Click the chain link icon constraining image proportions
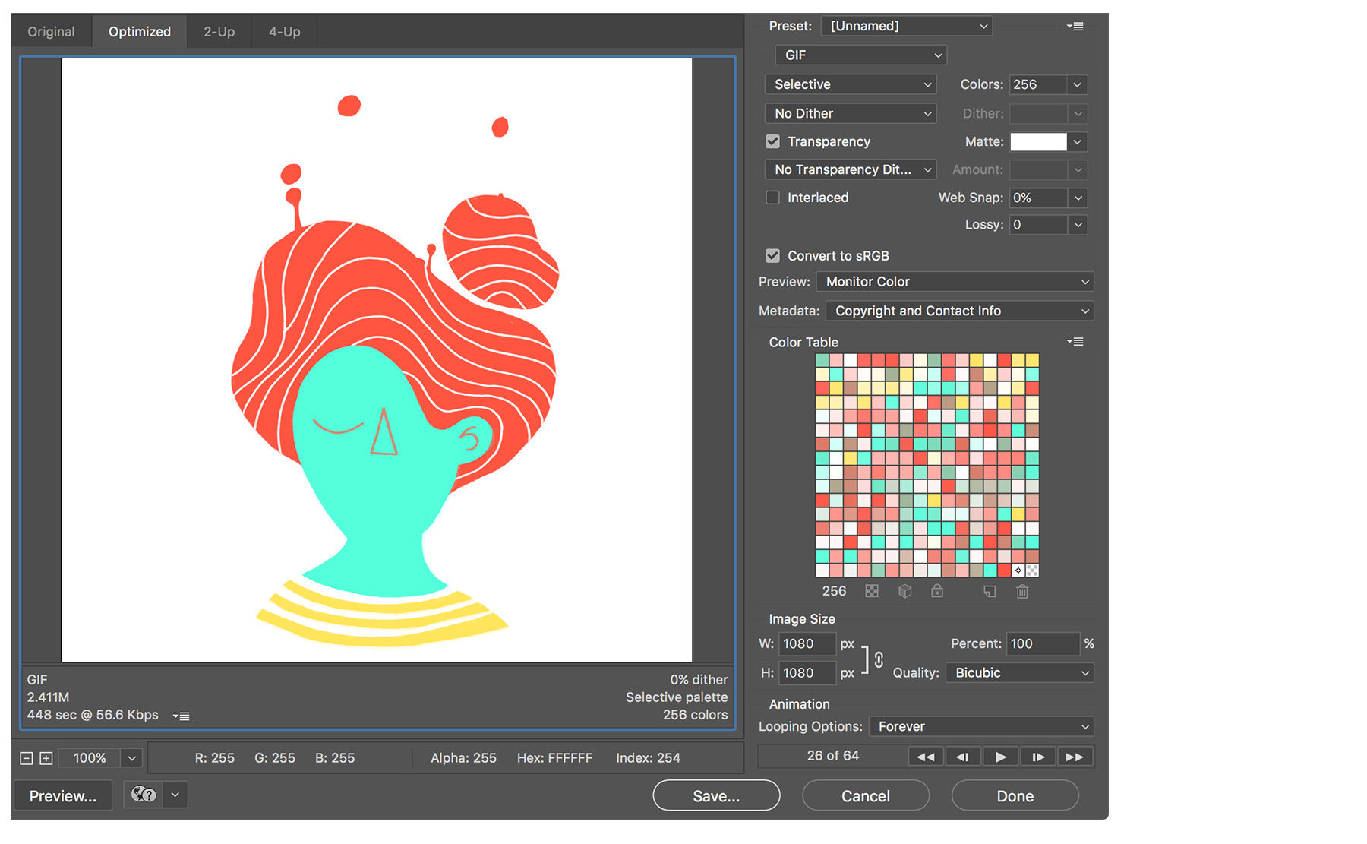1367x844 pixels. click(x=879, y=659)
